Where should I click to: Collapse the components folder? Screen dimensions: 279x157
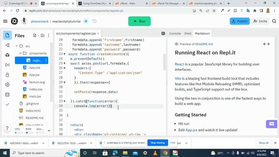tap(20, 53)
